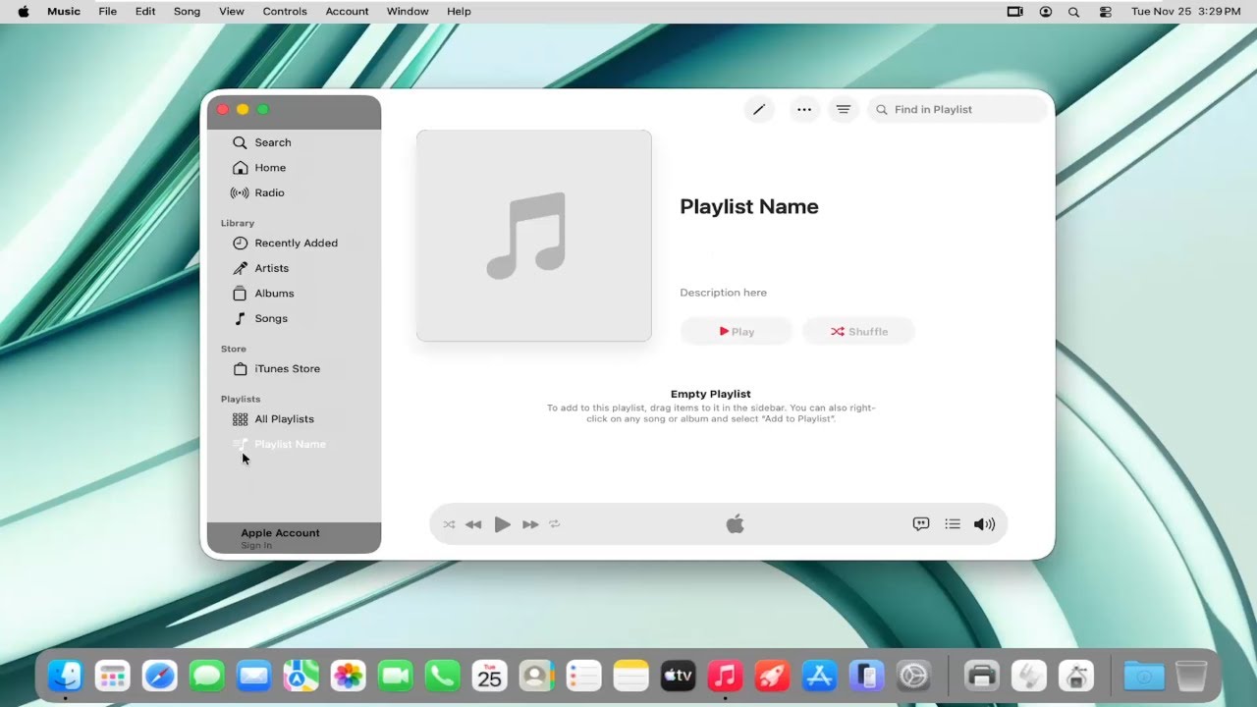Open the Account menu

coord(348,12)
